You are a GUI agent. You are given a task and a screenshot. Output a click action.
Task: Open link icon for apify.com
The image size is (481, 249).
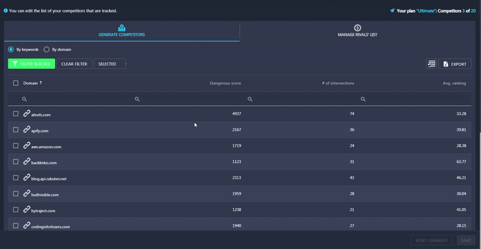(x=26, y=129)
